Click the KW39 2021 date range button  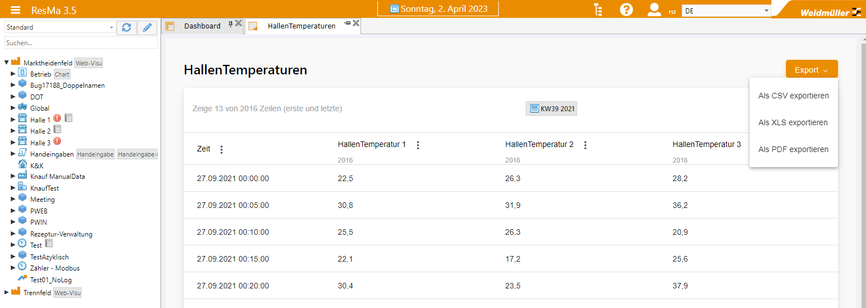tap(551, 108)
